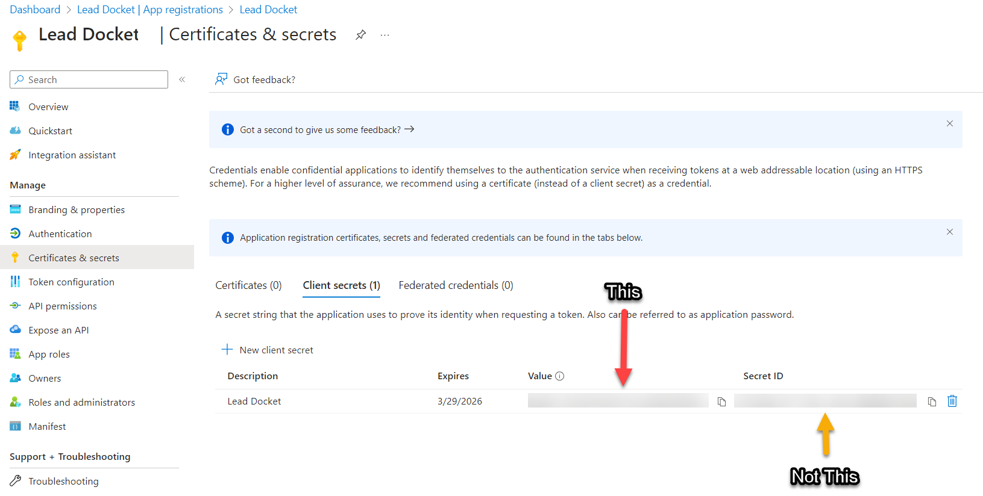983x496 pixels.
Task: Dismiss the application registration info banner
Action: click(x=950, y=232)
